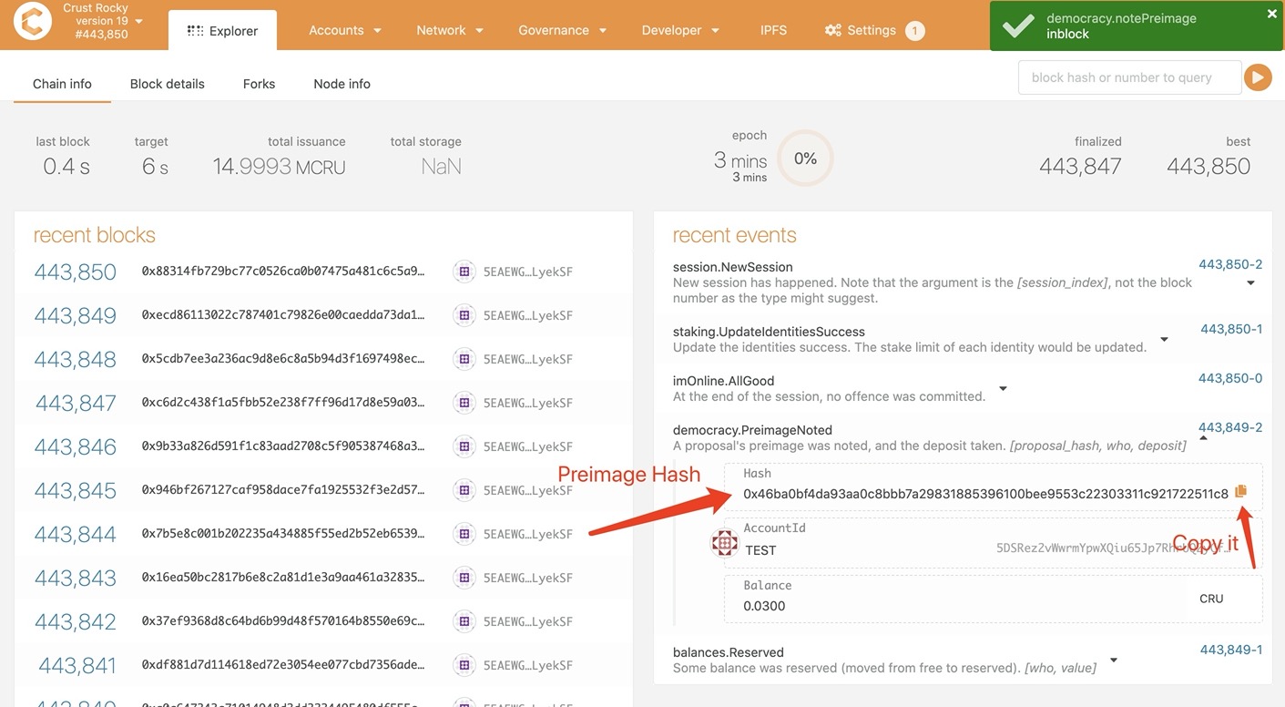Click block hash 0xecd86113022c787401c7… text
The height and width of the screenshot is (707, 1285).
pos(283,315)
